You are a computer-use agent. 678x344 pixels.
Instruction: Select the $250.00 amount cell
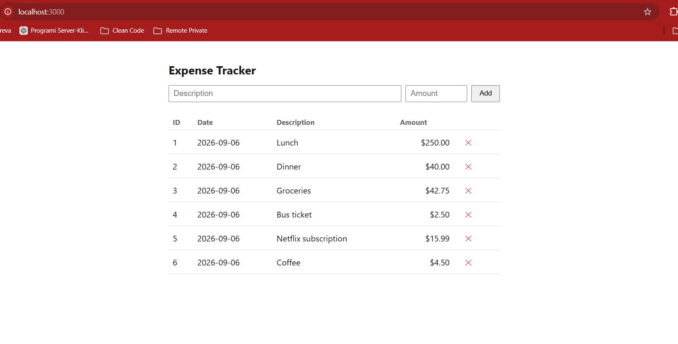(435, 143)
